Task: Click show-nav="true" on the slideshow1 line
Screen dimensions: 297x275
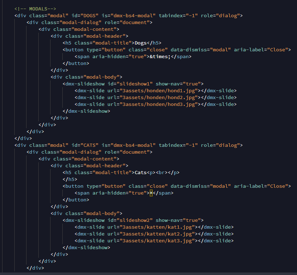Action: pos(178,84)
